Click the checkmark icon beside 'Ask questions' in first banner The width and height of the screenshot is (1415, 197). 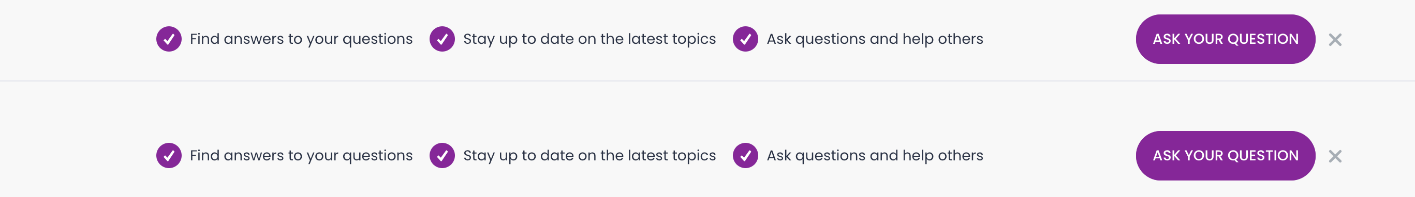(x=745, y=39)
